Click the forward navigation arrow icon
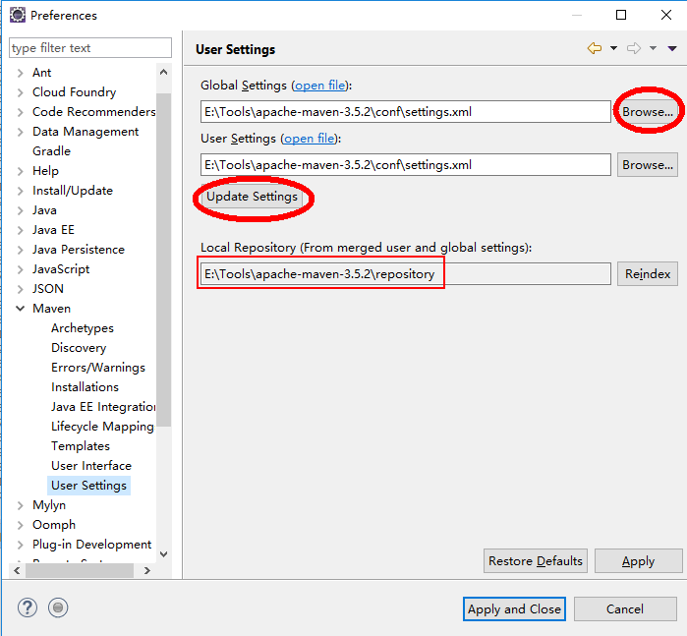The height and width of the screenshot is (636, 687). click(634, 48)
